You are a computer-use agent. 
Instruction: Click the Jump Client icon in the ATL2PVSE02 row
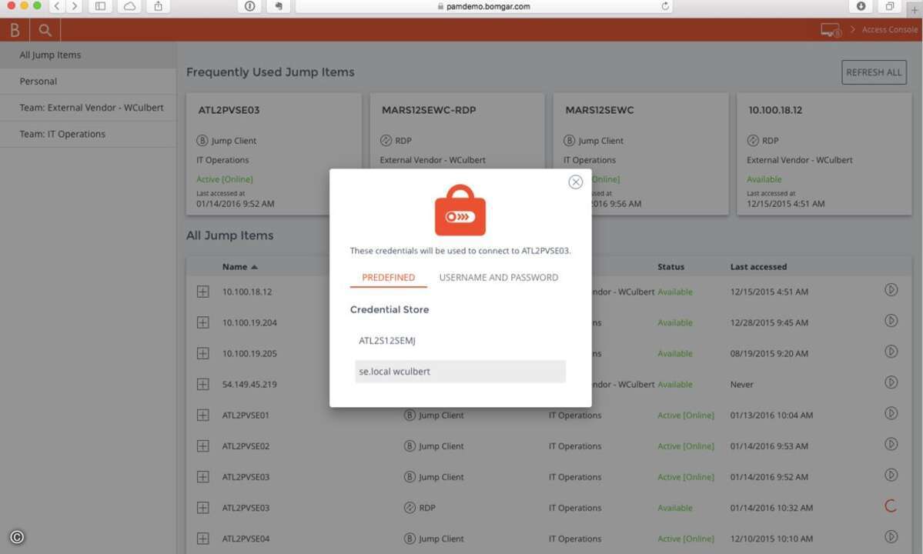(410, 446)
